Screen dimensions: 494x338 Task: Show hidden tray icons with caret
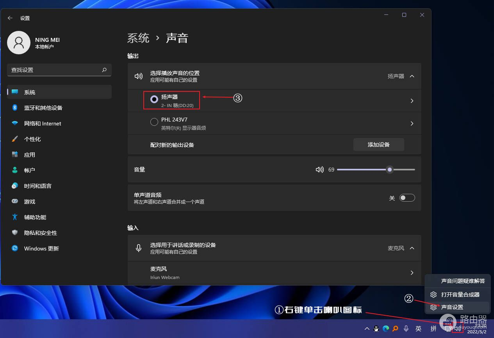(367, 329)
